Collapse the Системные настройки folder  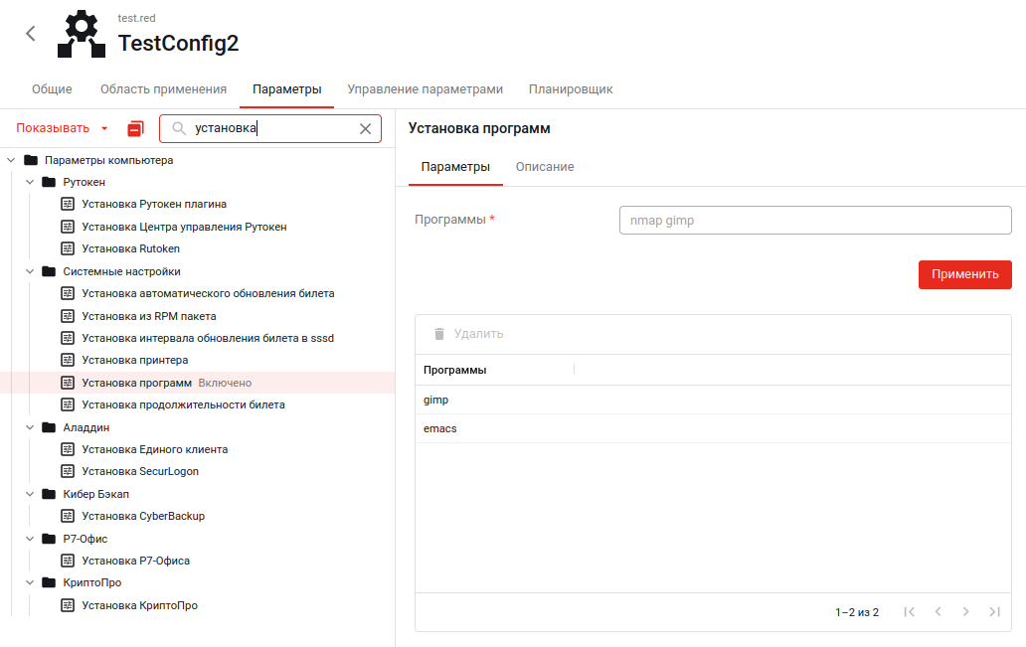30,271
